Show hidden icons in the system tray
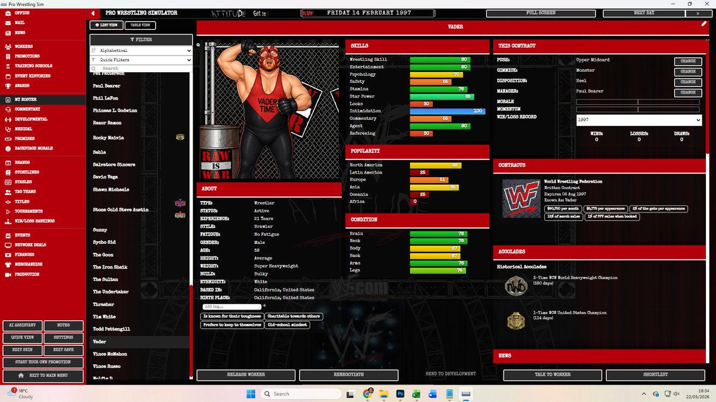The width and height of the screenshot is (716, 402). click(644, 394)
